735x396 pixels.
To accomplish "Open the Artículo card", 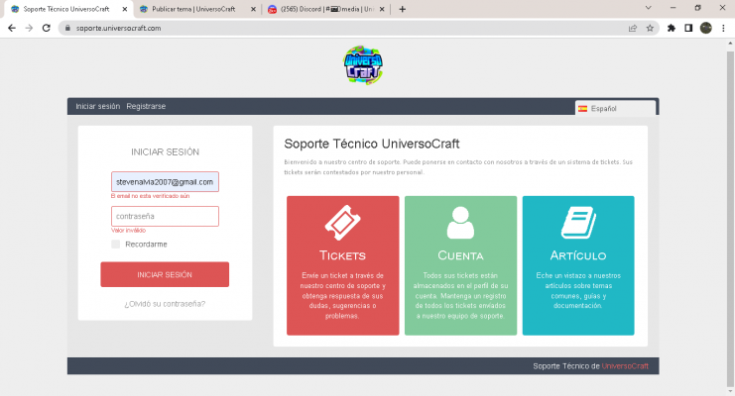I will point(578,265).
